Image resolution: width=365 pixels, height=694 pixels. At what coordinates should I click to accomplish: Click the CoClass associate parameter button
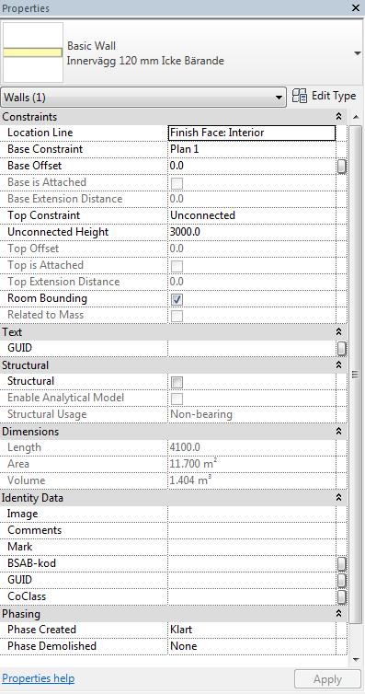click(x=342, y=597)
